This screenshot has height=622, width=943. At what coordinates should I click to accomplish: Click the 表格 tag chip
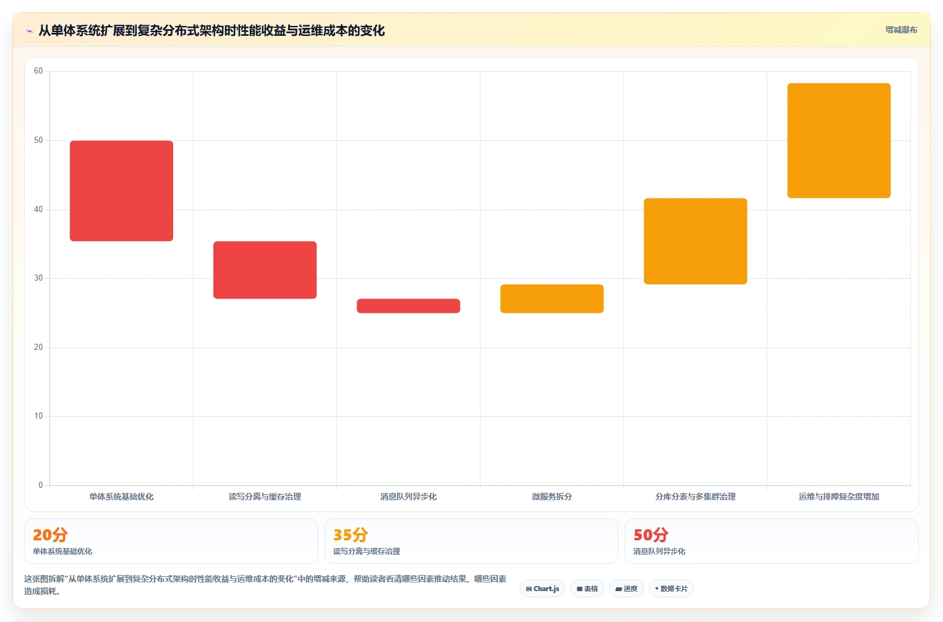(x=587, y=589)
